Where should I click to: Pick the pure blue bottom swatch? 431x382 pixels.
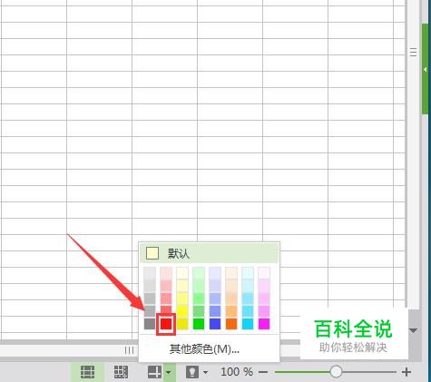coord(215,324)
